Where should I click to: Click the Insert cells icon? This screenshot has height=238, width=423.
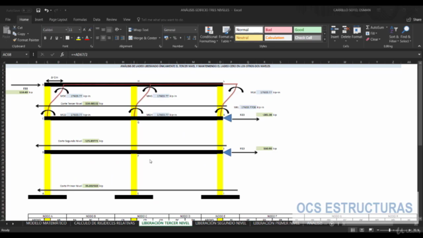tap(335, 34)
